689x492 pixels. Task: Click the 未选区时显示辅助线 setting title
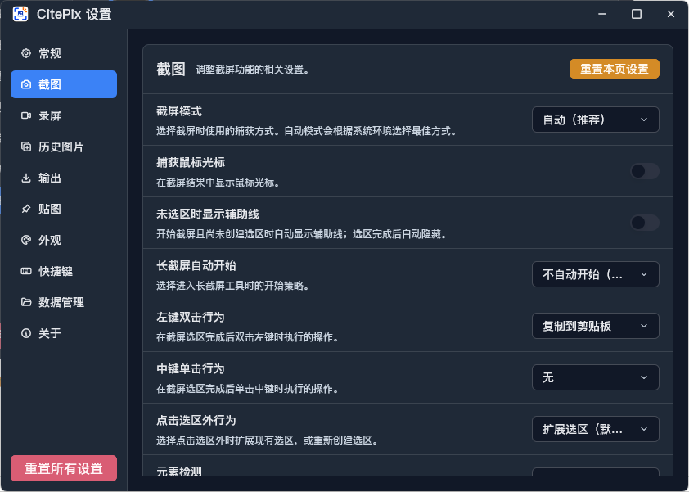(208, 214)
